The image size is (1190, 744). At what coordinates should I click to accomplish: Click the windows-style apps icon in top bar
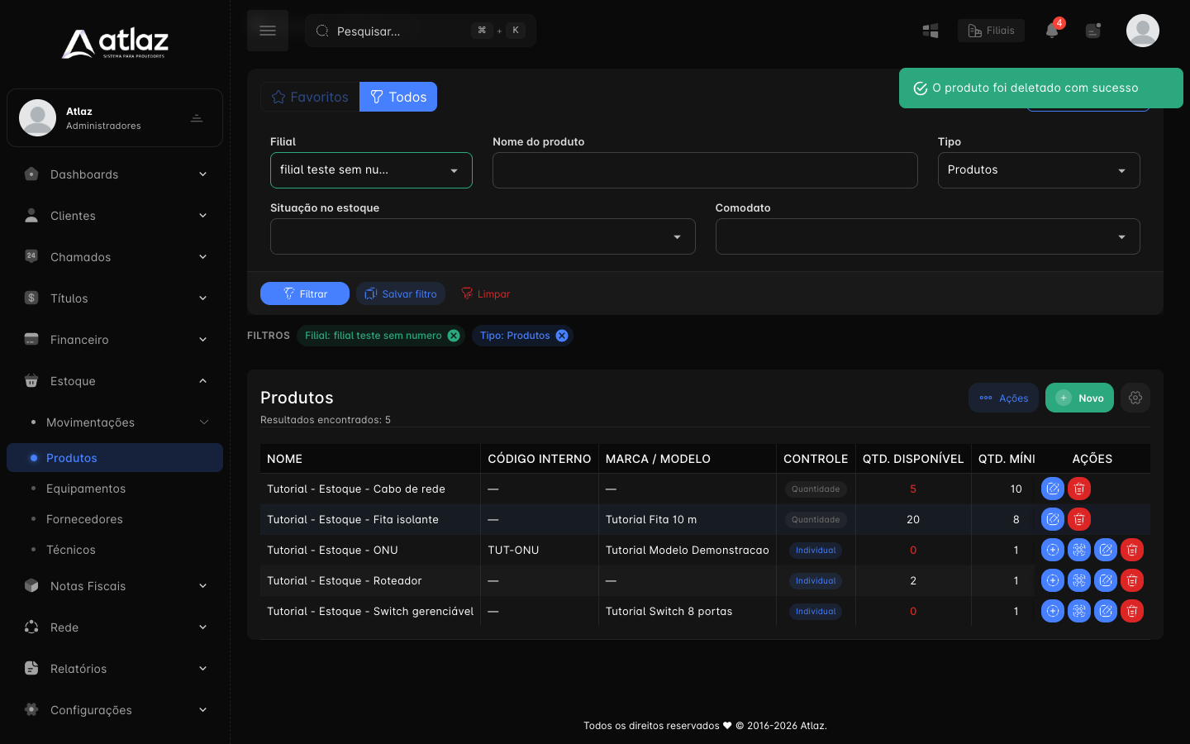(x=931, y=31)
